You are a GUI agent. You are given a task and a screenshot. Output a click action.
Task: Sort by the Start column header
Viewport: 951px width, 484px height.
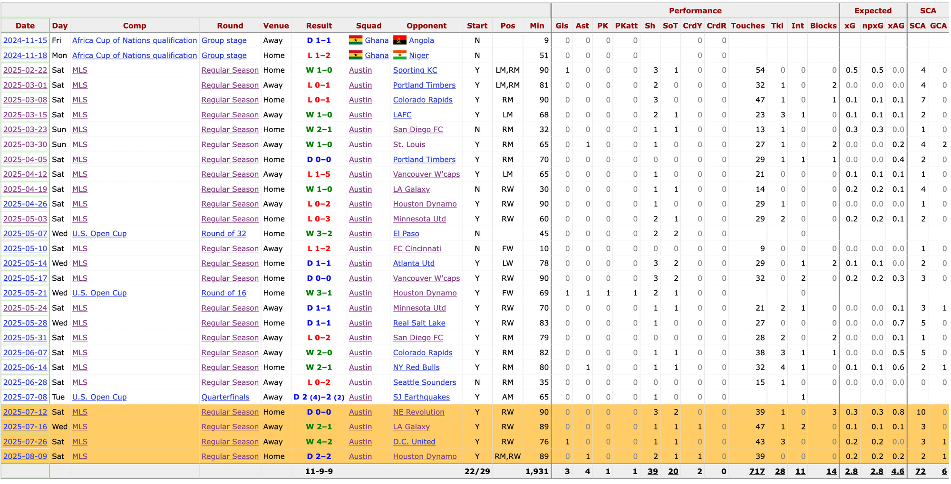[477, 26]
